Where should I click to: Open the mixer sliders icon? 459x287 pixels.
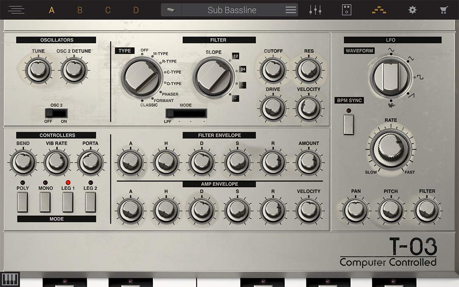(x=315, y=10)
